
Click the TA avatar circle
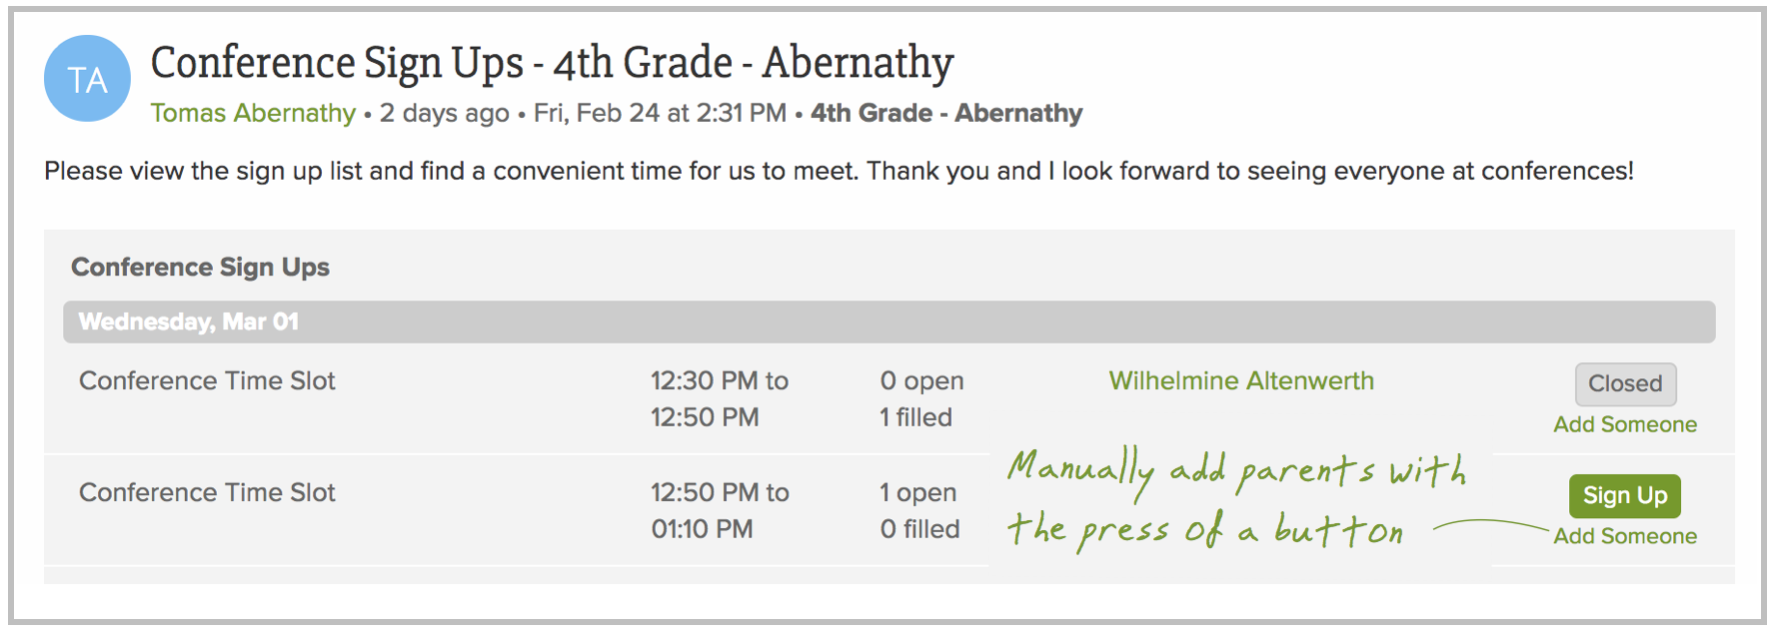tap(87, 79)
